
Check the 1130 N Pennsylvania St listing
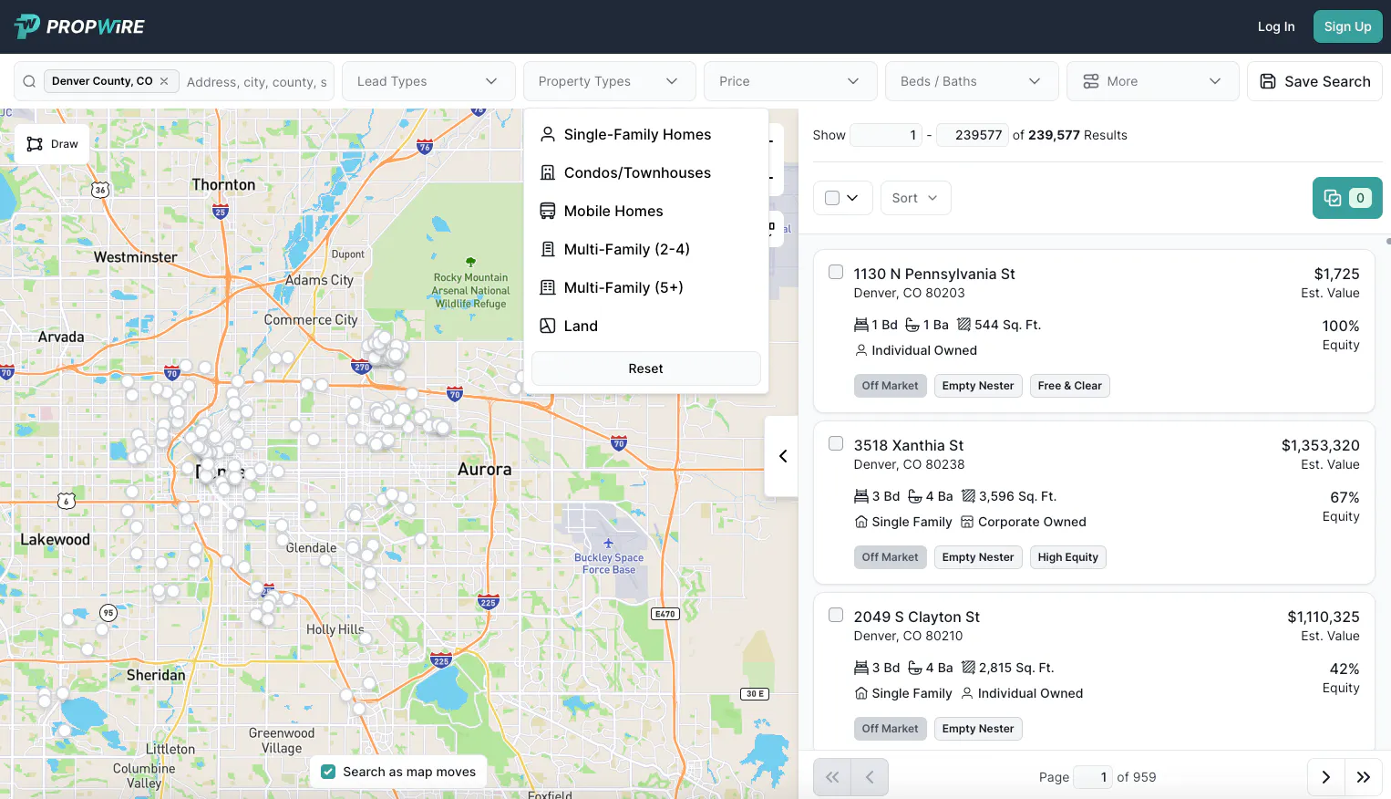(x=835, y=272)
